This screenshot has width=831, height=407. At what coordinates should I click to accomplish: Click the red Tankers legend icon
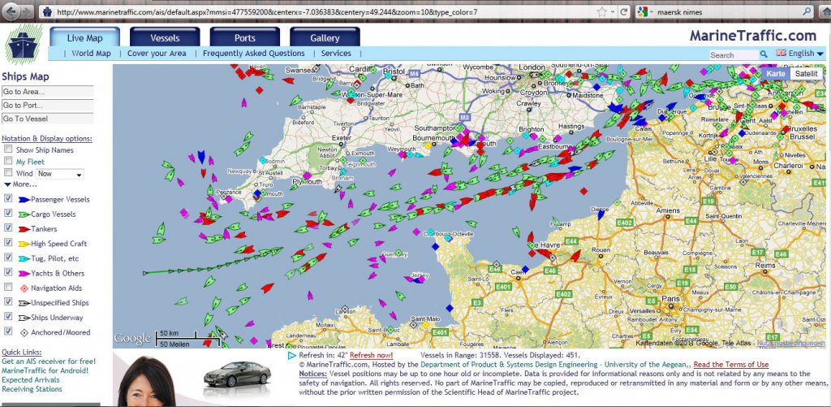point(24,229)
